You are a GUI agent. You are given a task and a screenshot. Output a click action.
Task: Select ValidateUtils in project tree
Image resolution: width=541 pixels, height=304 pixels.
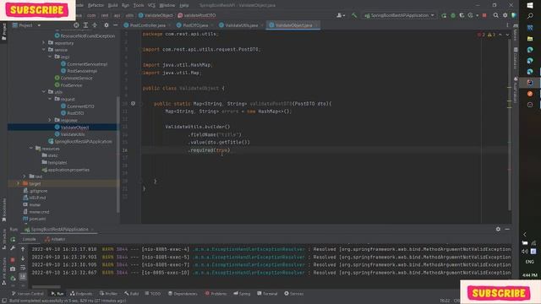[73, 134]
